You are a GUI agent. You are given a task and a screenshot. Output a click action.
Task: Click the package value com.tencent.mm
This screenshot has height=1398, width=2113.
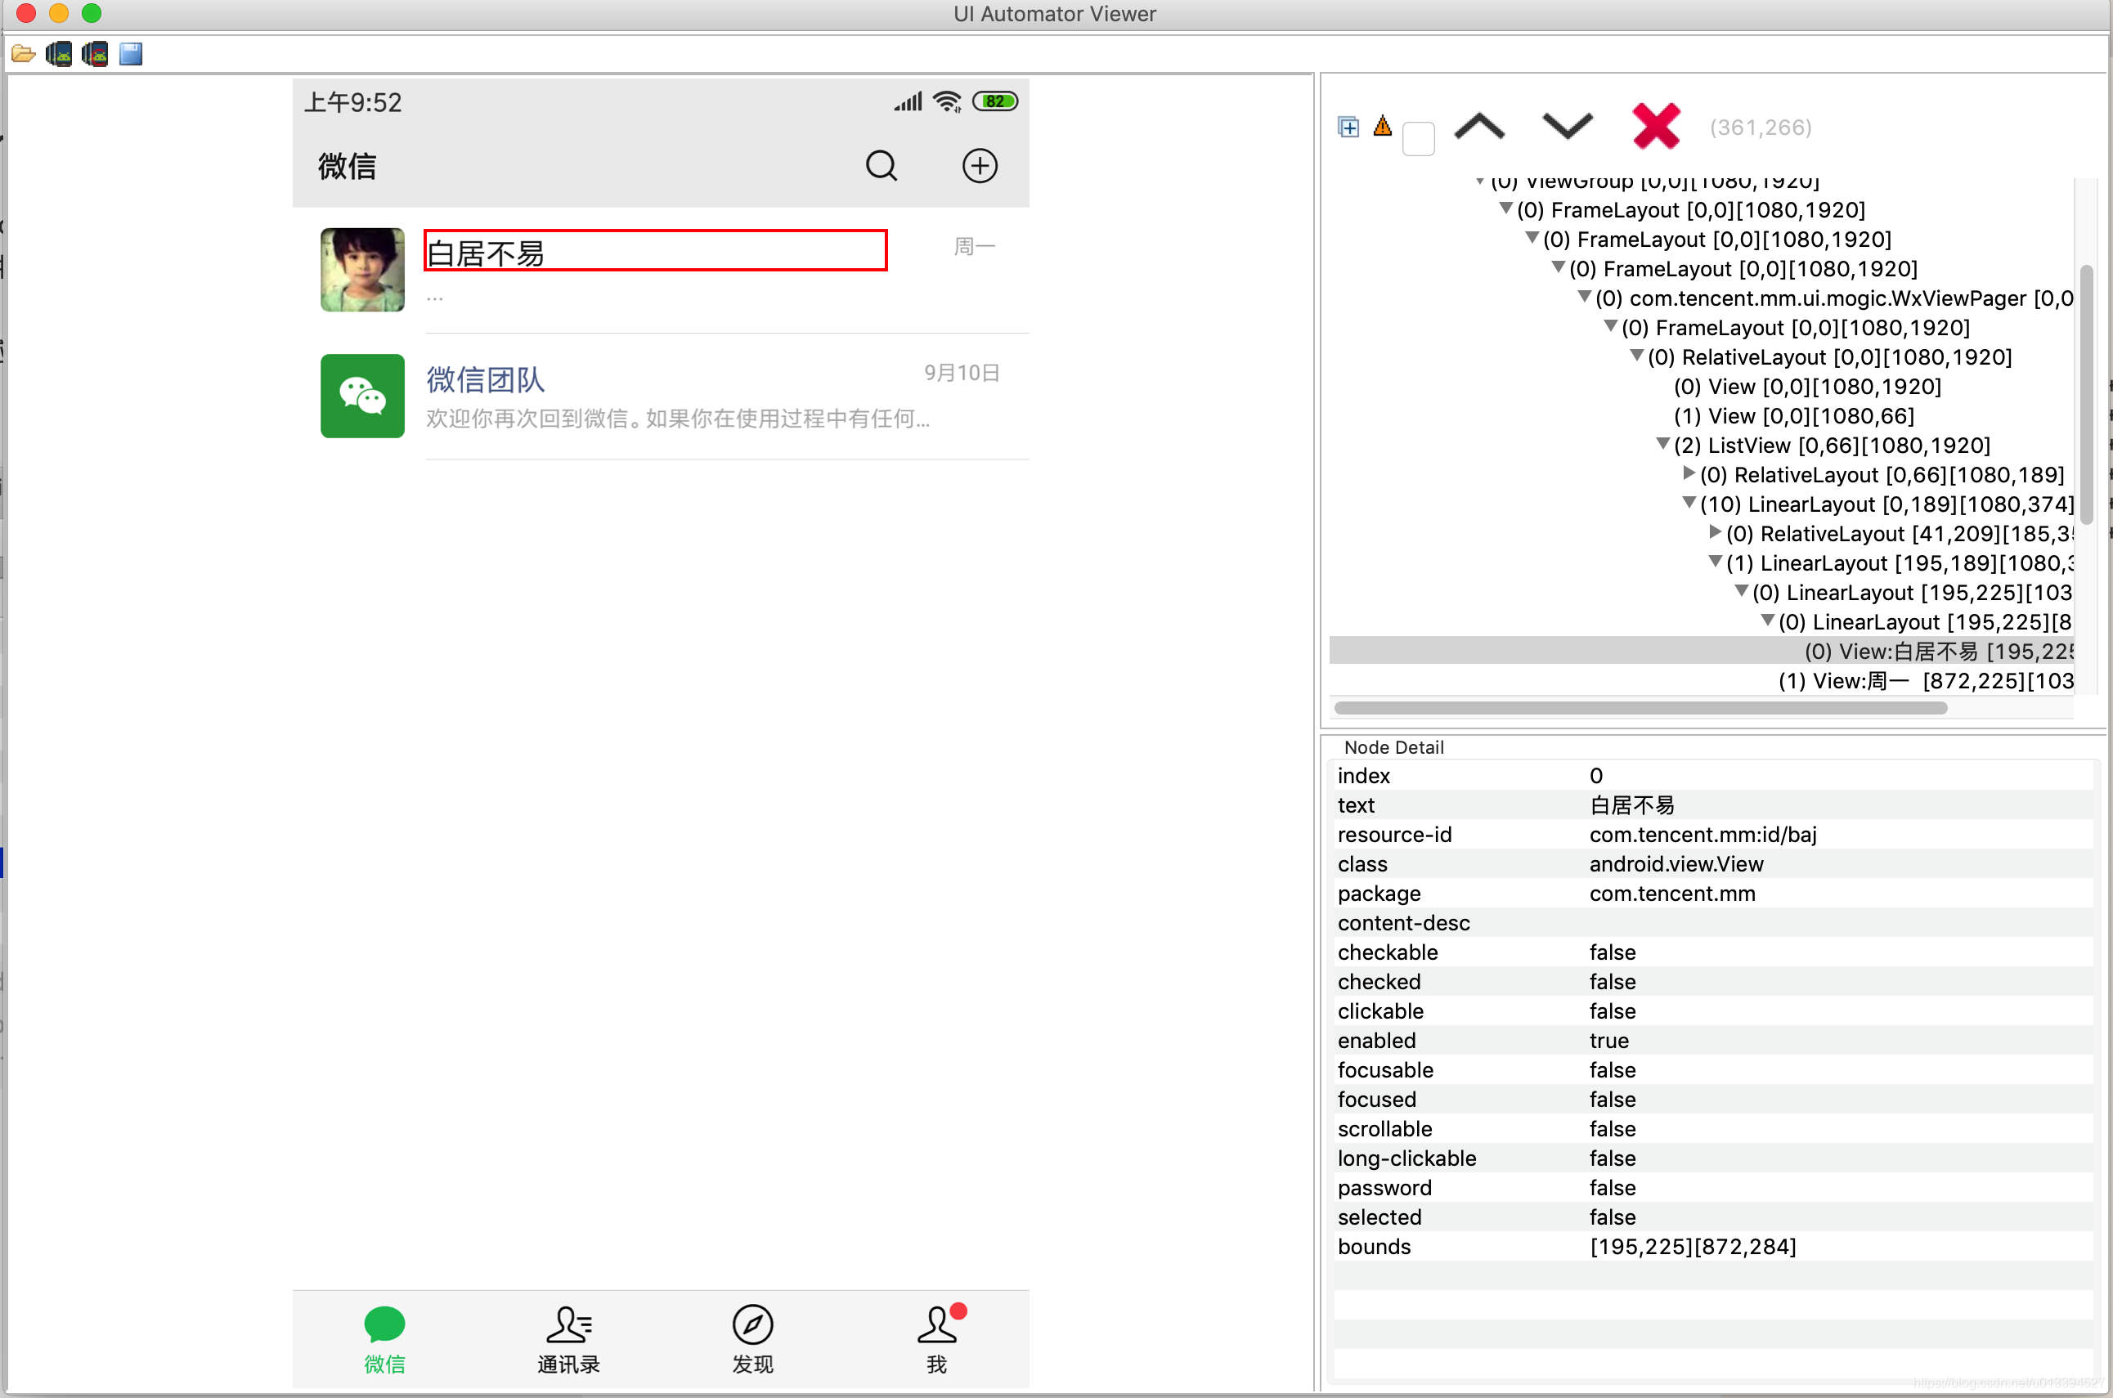coord(1671,894)
